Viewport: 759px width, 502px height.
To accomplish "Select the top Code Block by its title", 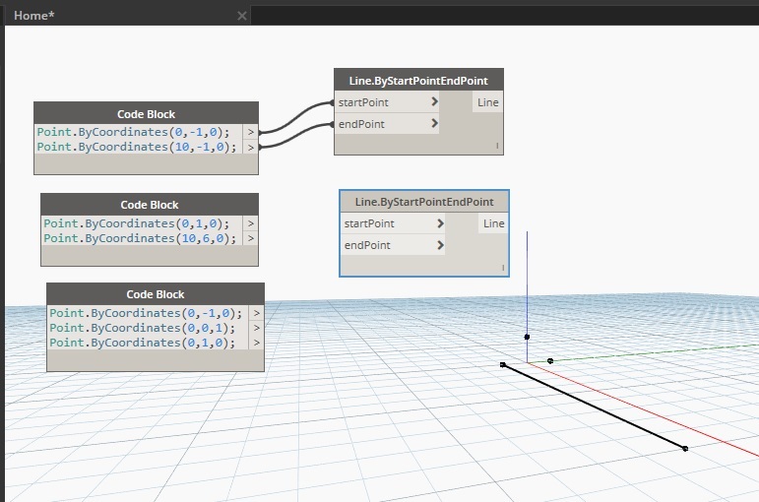I will coord(146,113).
